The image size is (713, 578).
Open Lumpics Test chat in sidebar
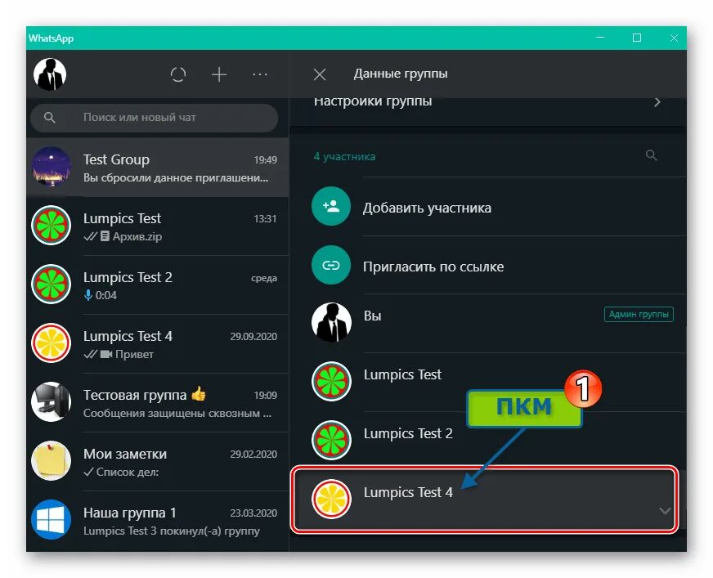pyautogui.click(x=157, y=226)
